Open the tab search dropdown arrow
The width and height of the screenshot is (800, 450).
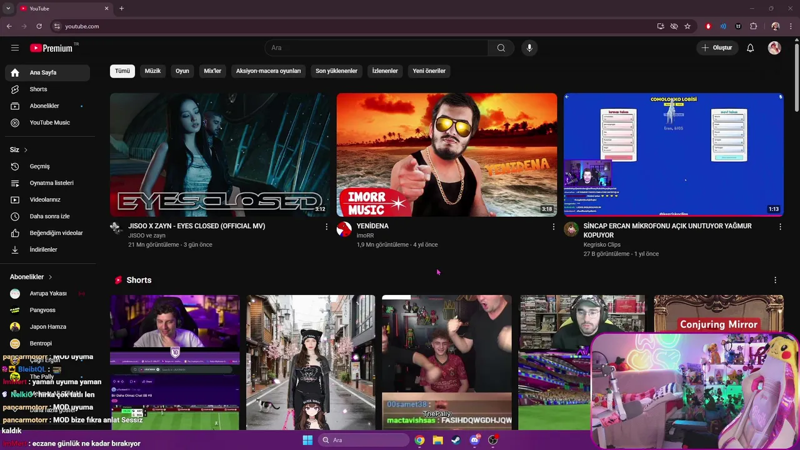coord(8,9)
